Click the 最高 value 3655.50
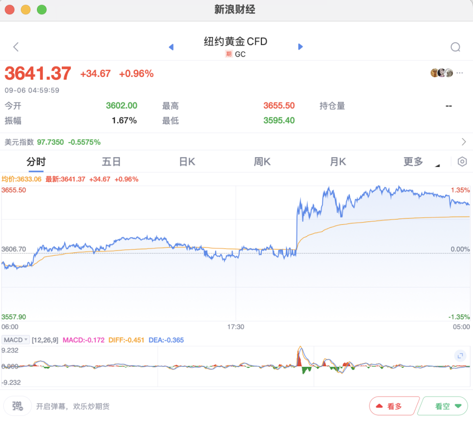The height and width of the screenshot is (422, 473). pos(279,106)
